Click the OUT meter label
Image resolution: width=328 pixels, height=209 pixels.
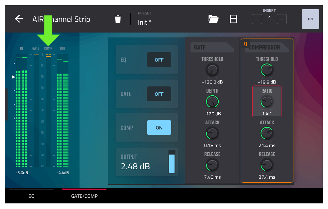[63, 48]
